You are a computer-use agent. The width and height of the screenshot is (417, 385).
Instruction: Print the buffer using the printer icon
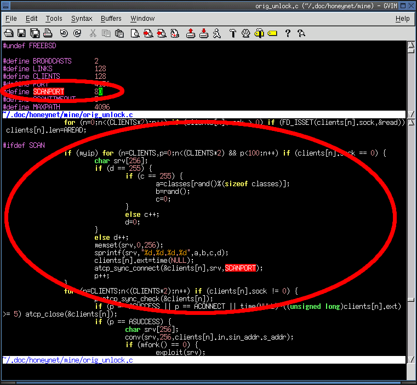point(48,33)
